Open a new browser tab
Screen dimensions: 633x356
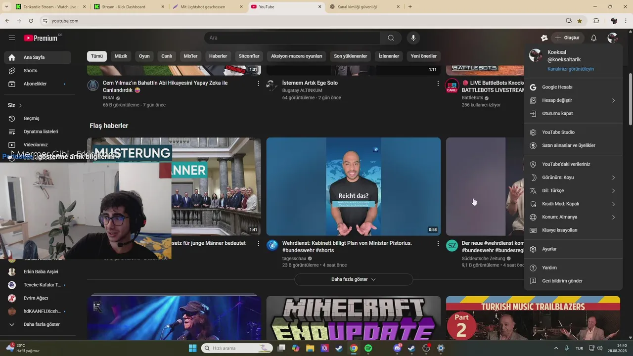tap(410, 7)
